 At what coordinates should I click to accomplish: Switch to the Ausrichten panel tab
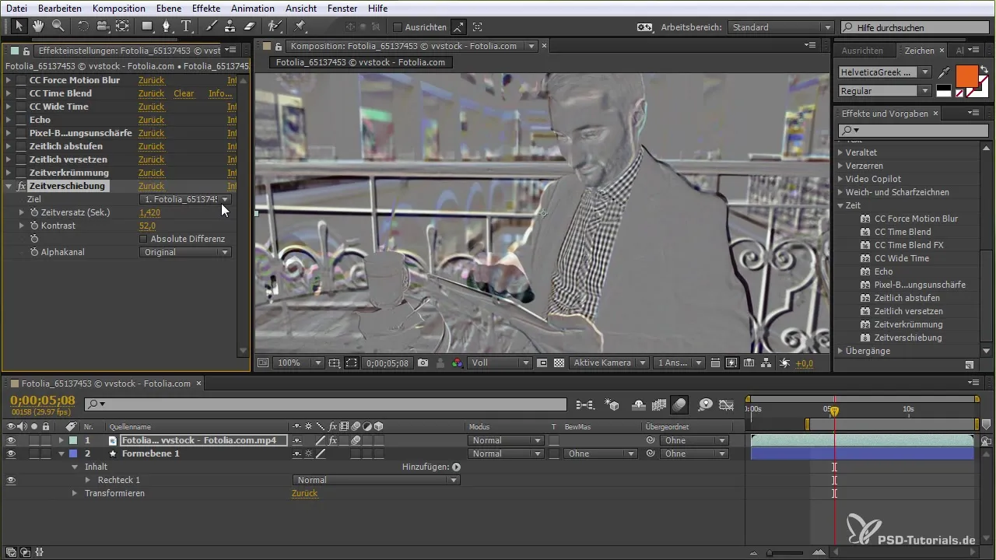click(862, 51)
